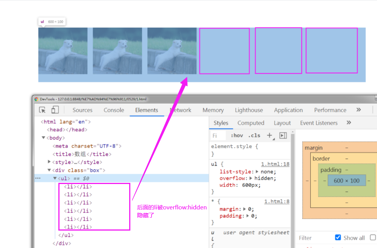Select the 600 × 100 content box
This screenshot has height=248, width=377.
pyautogui.click(x=346, y=181)
